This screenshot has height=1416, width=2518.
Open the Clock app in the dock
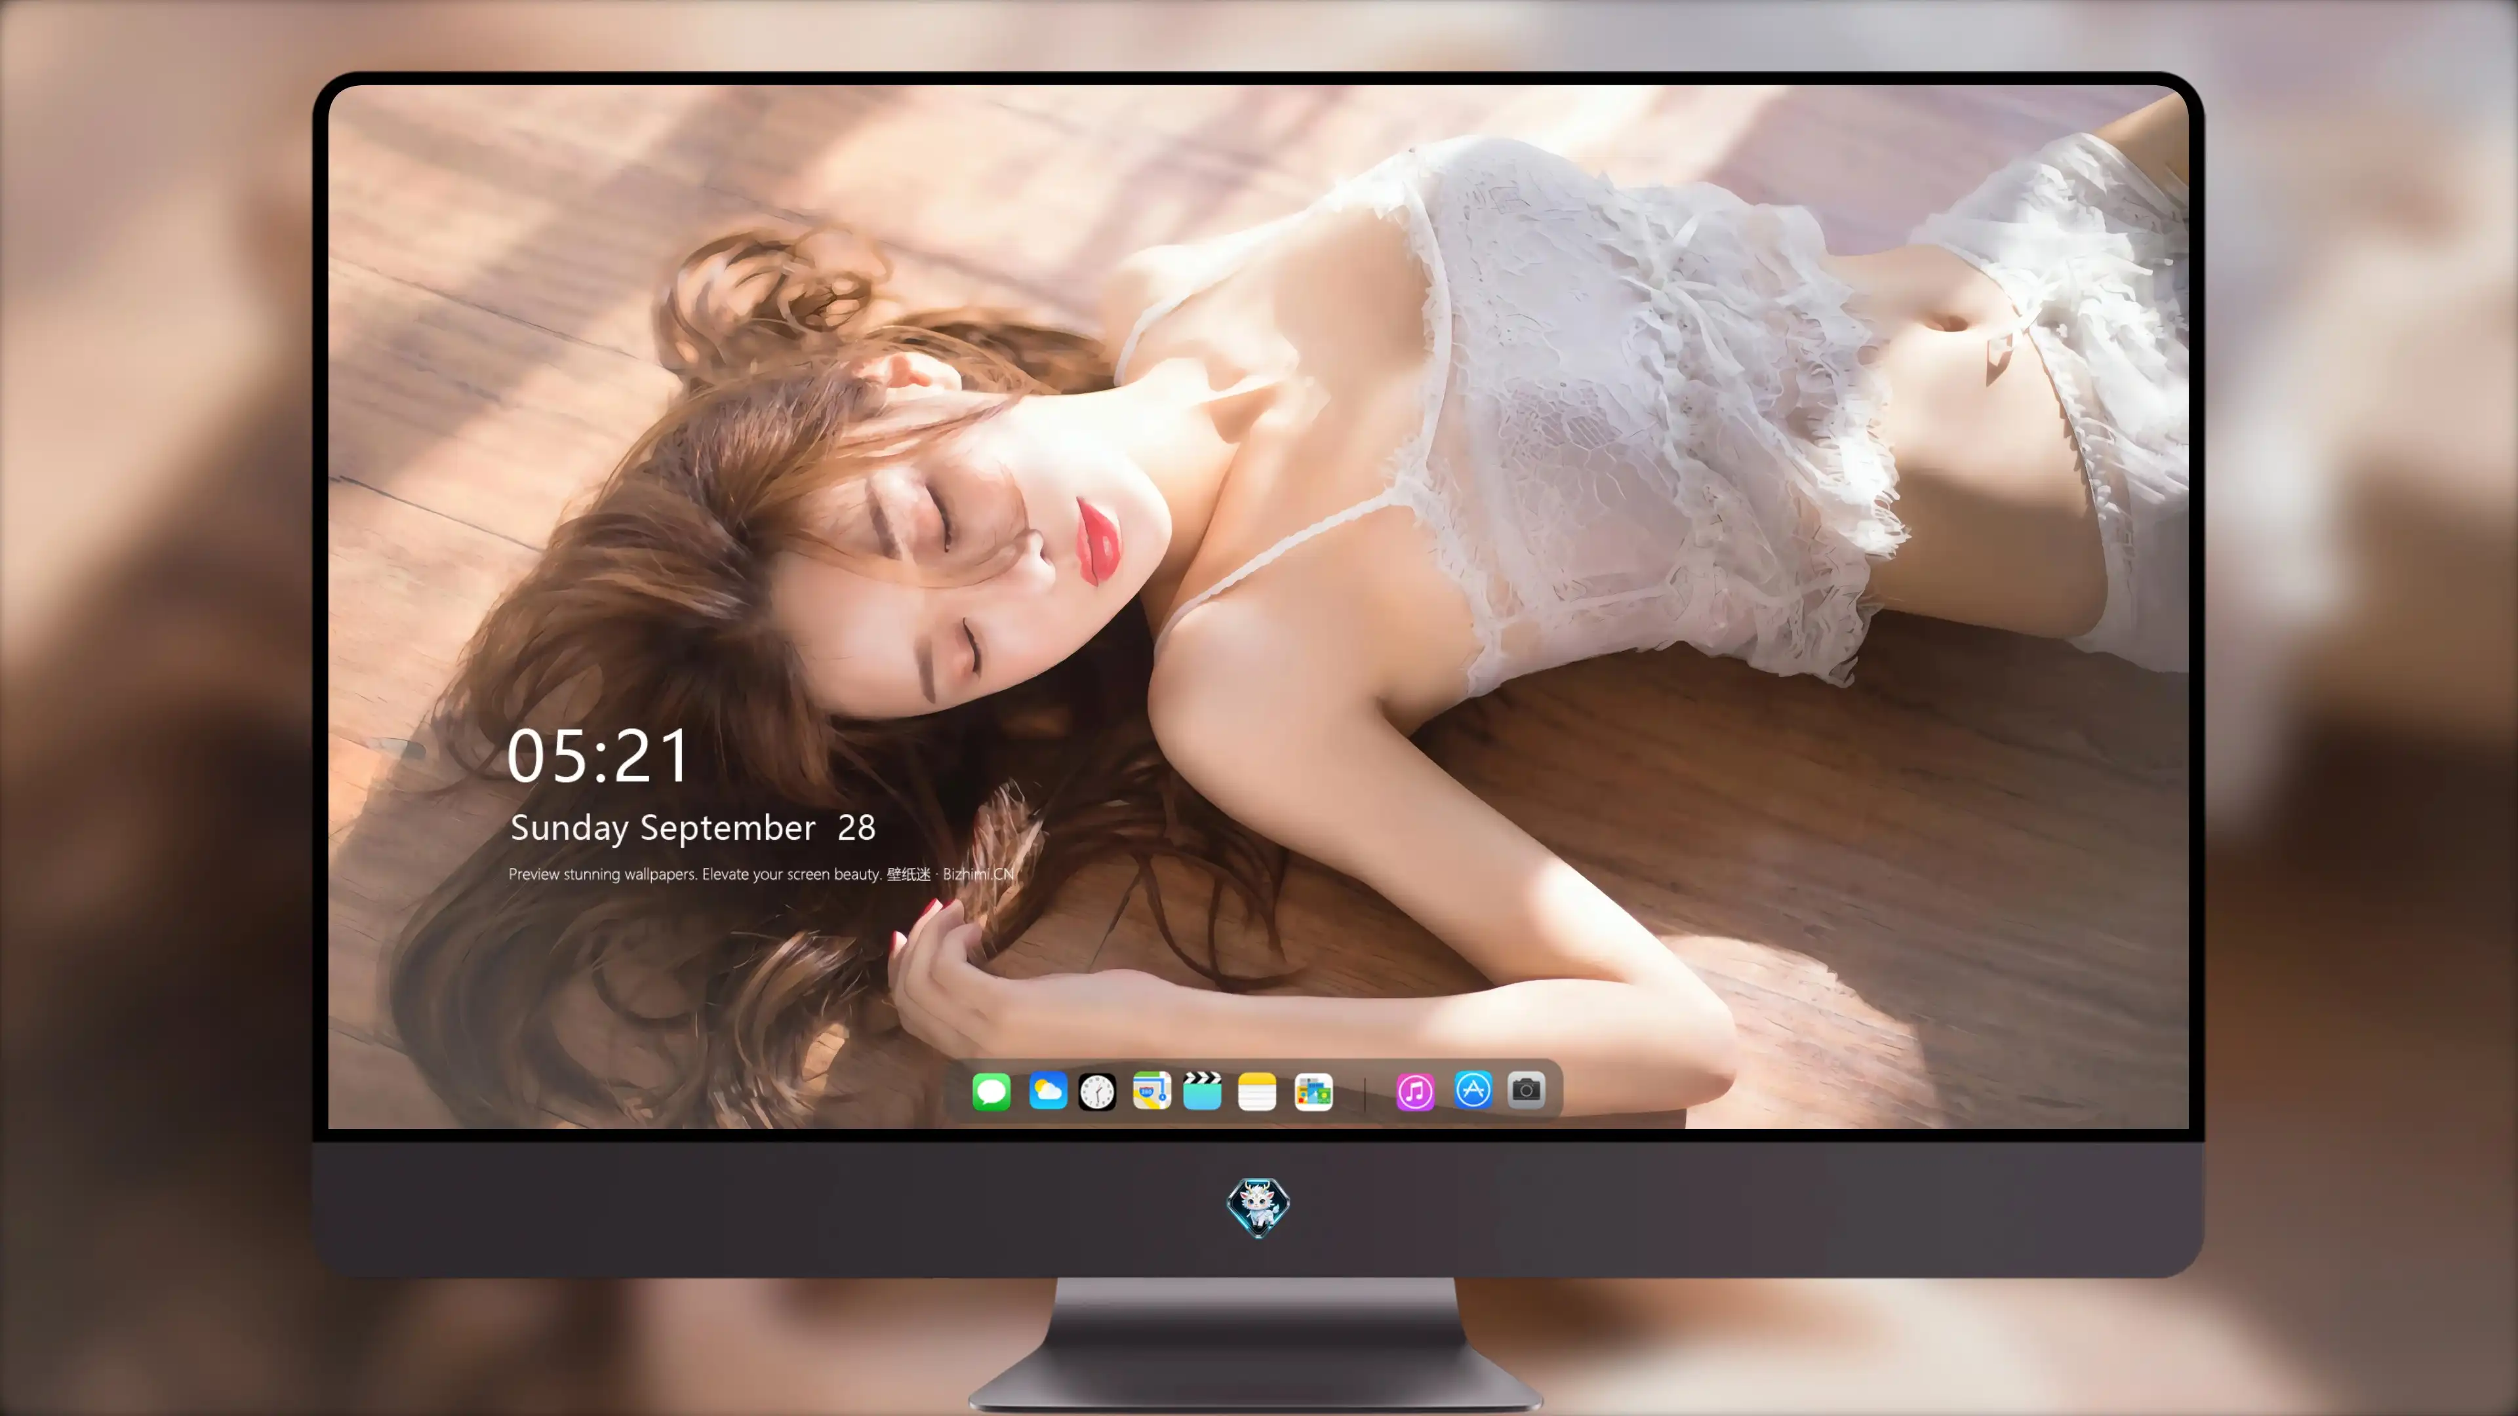(x=1097, y=1091)
